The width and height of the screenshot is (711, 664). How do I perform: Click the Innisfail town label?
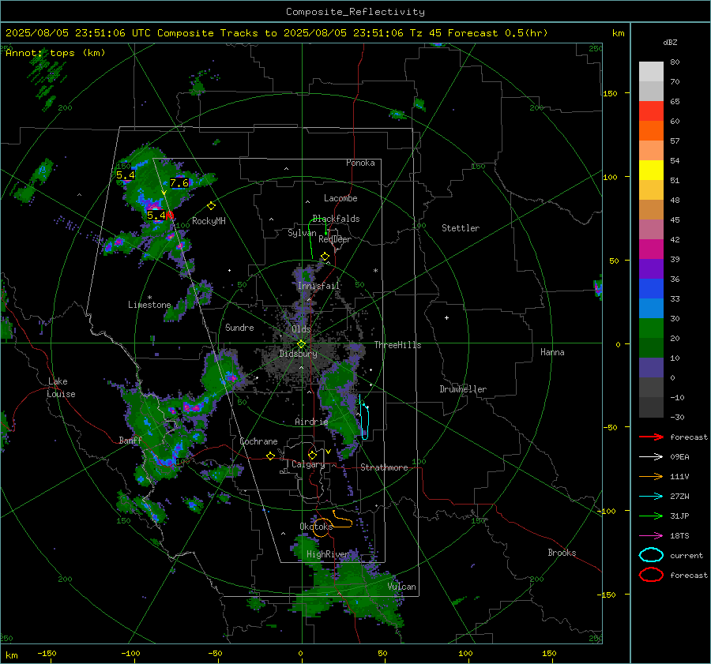[318, 286]
